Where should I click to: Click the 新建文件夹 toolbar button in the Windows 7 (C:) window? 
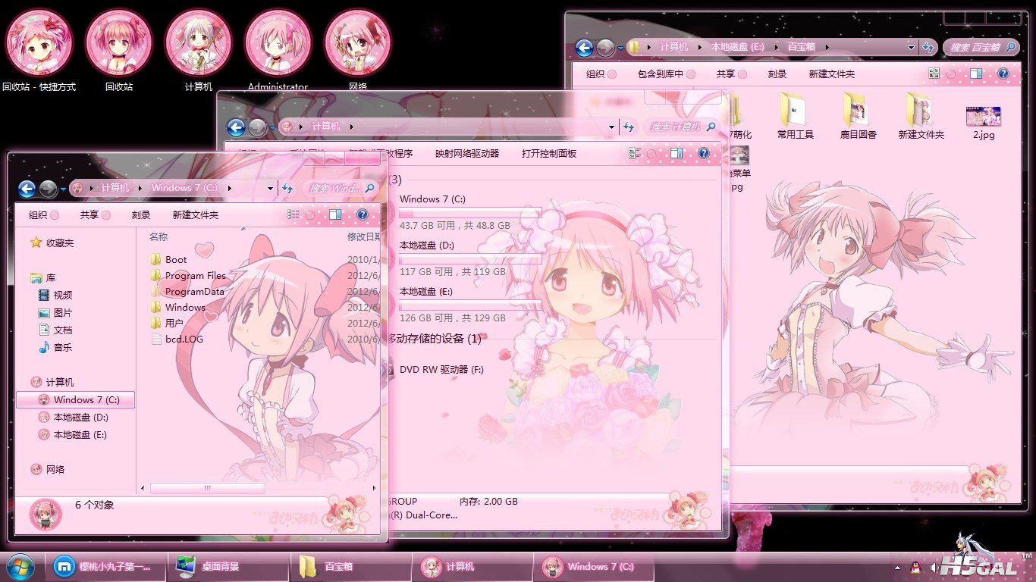(196, 215)
